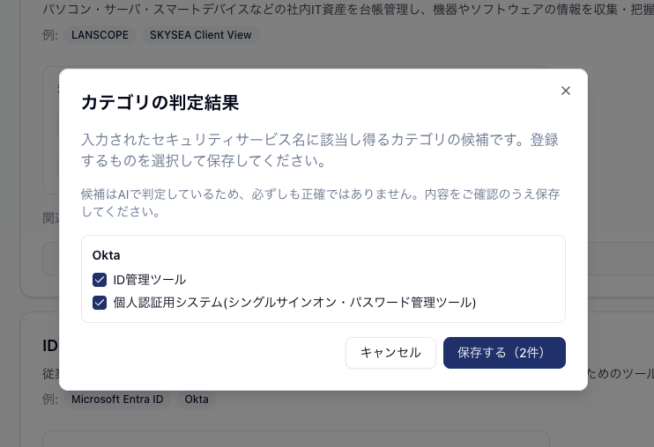Click the Microsoft Entra ID tag
The height and width of the screenshot is (447, 654).
click(117, 399)
